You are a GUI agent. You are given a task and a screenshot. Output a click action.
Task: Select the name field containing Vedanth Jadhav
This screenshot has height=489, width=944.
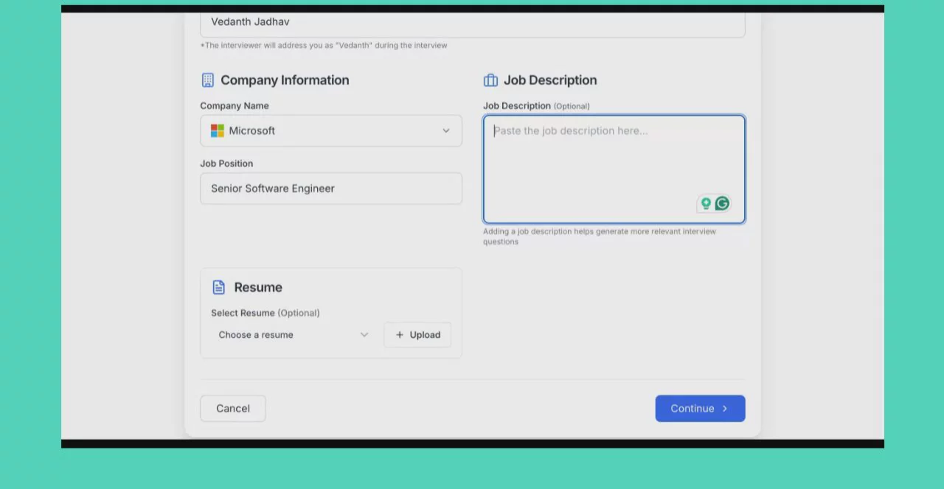pos(472,22)
